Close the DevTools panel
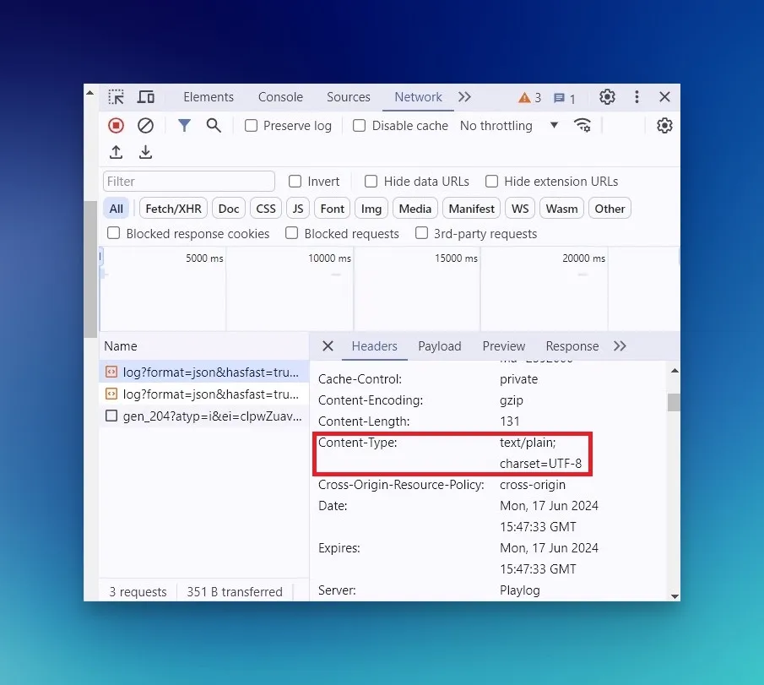The image size is (764, 685). pos(664,97)
